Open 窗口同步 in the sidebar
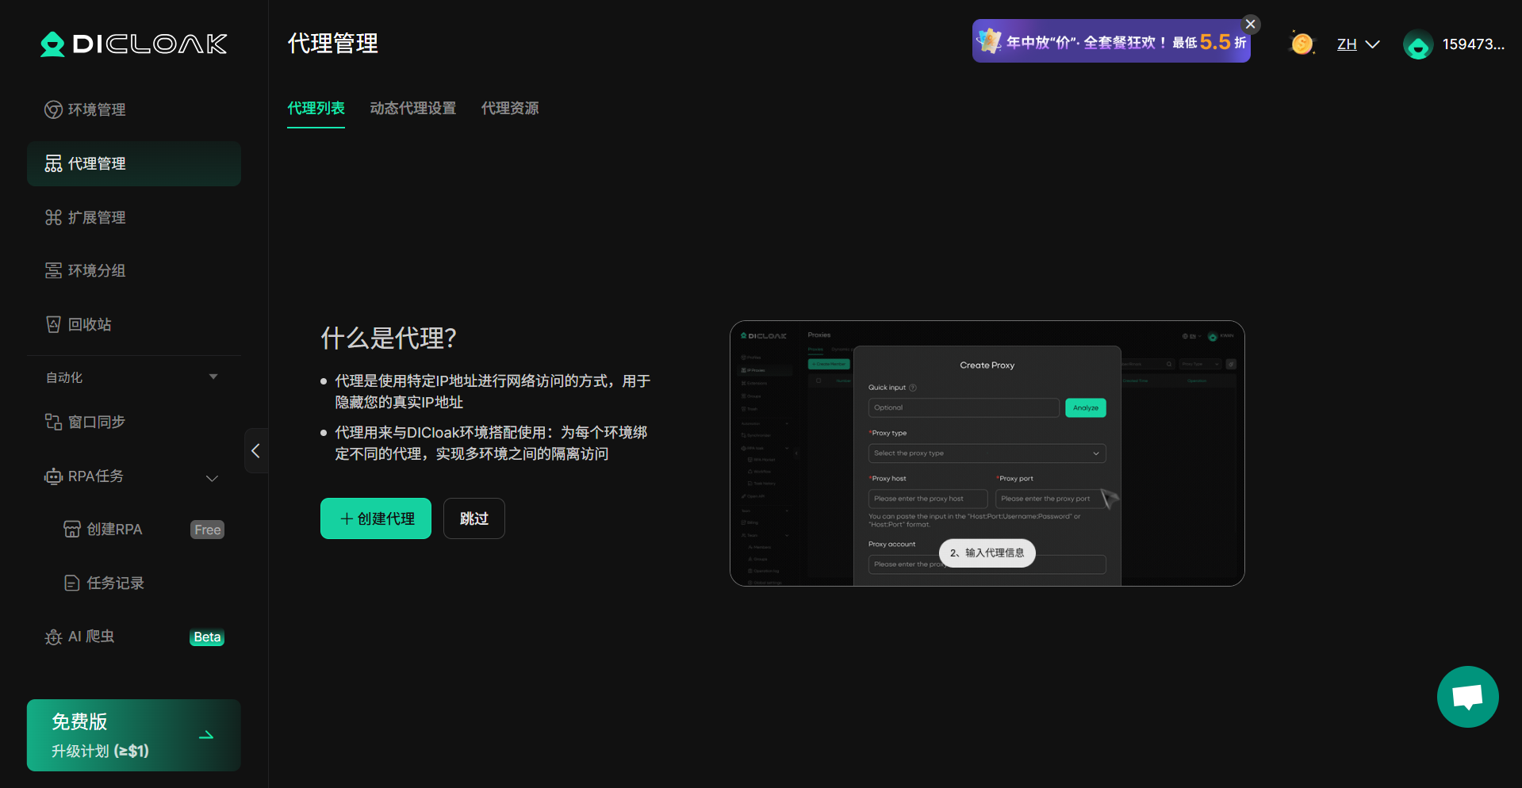 (133, 422)
